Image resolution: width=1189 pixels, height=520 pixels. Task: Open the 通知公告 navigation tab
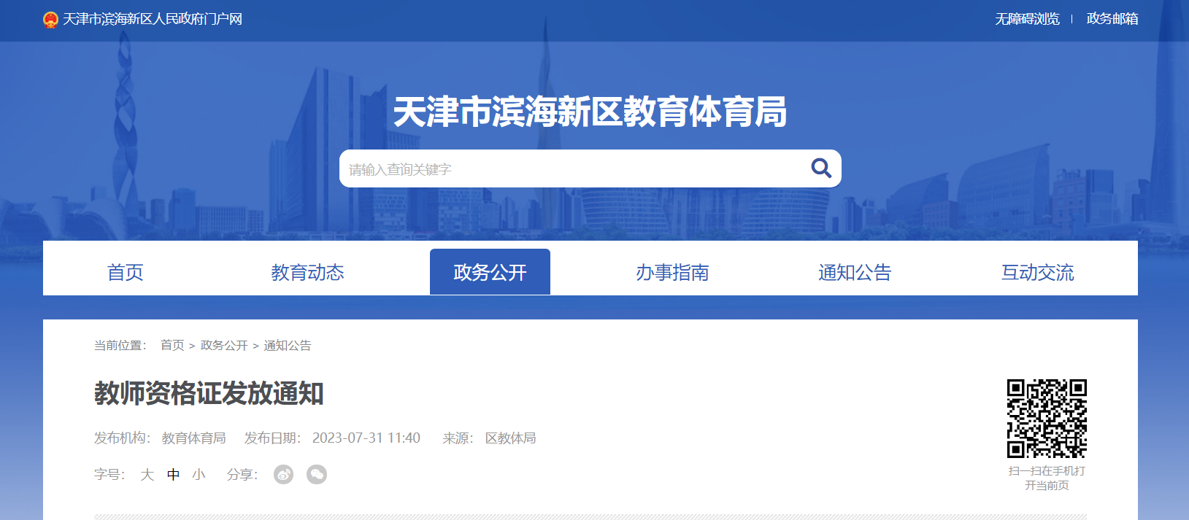pos(855,272)
